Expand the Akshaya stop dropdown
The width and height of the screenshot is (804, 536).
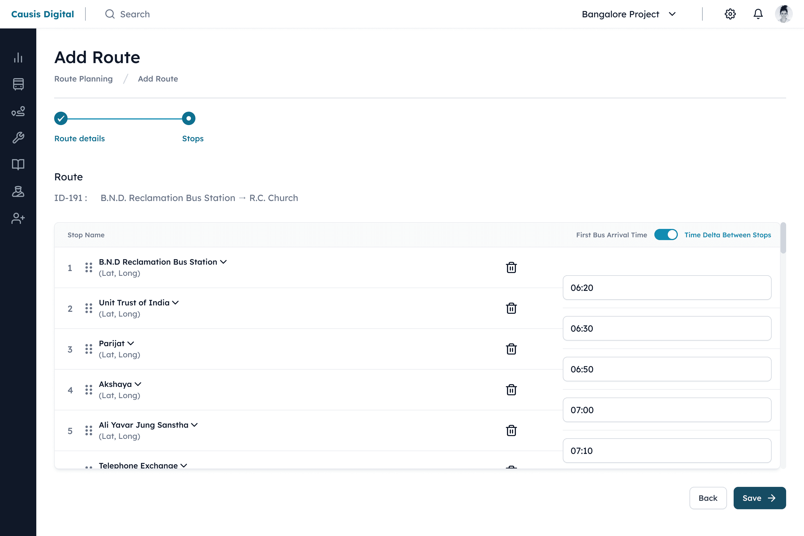pyautogui.click(x=138, y=384)
